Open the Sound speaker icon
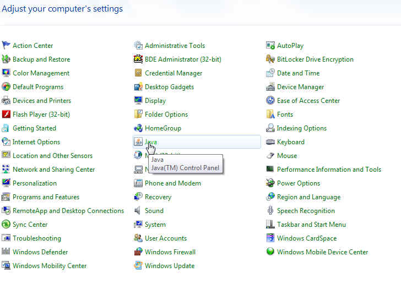Viewport: 401px width, 289px height. tap(138, 211)
